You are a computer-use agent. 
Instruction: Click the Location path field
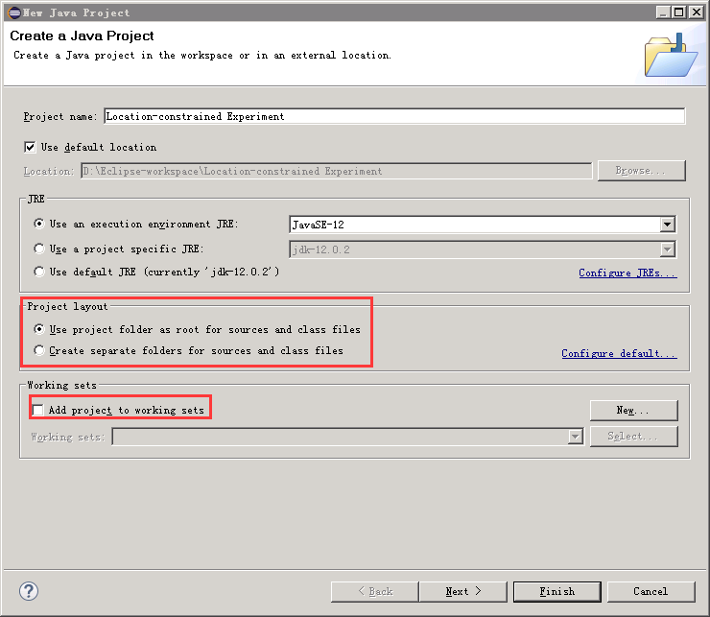[337, 171]
